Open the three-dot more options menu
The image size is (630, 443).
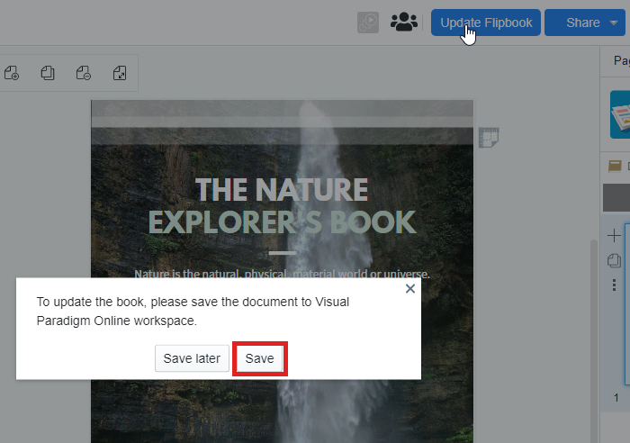pos(614,285)
